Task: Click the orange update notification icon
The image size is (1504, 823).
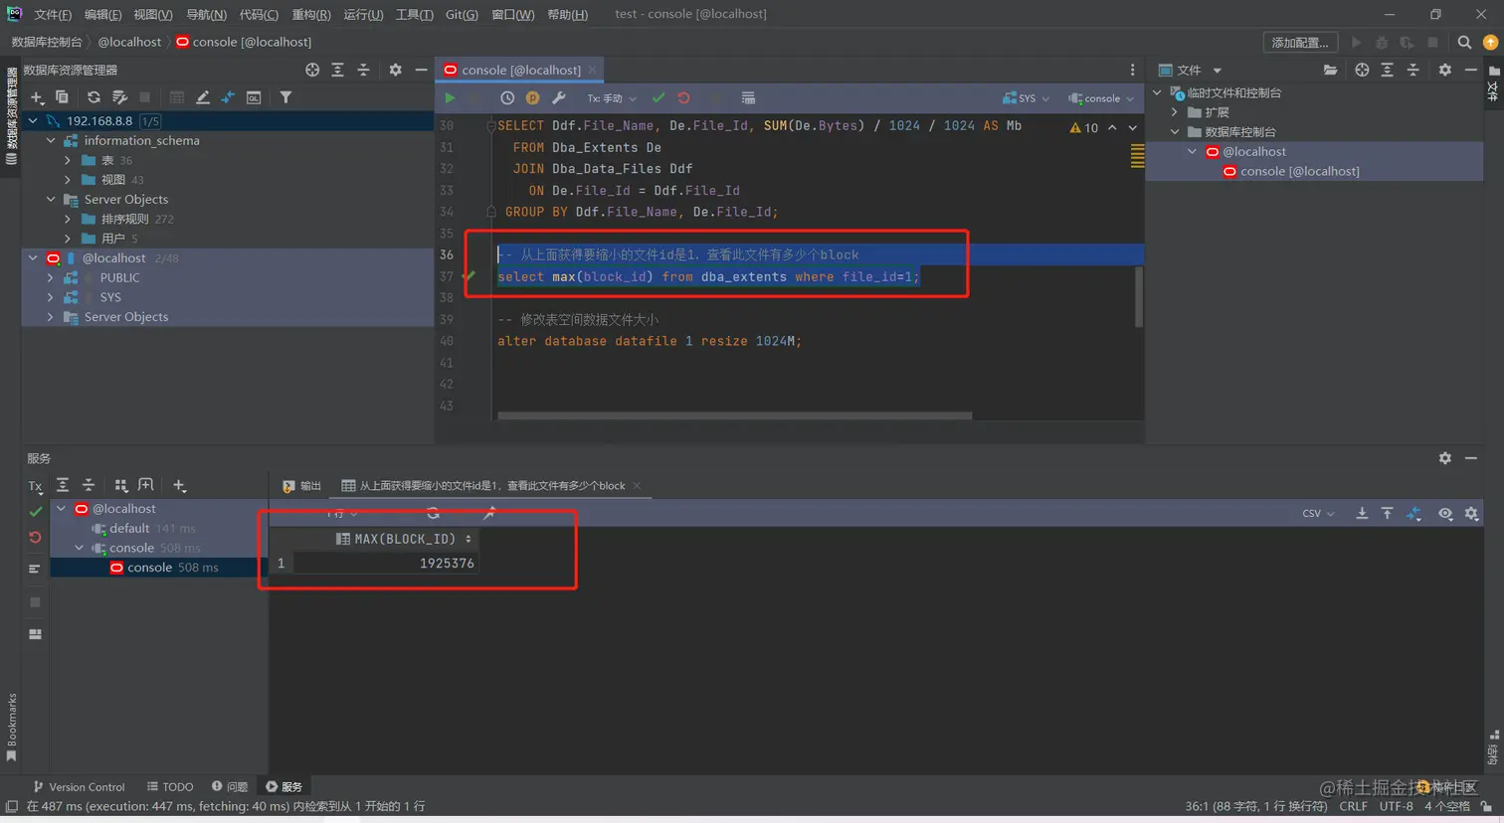Action: point(1490,43)
